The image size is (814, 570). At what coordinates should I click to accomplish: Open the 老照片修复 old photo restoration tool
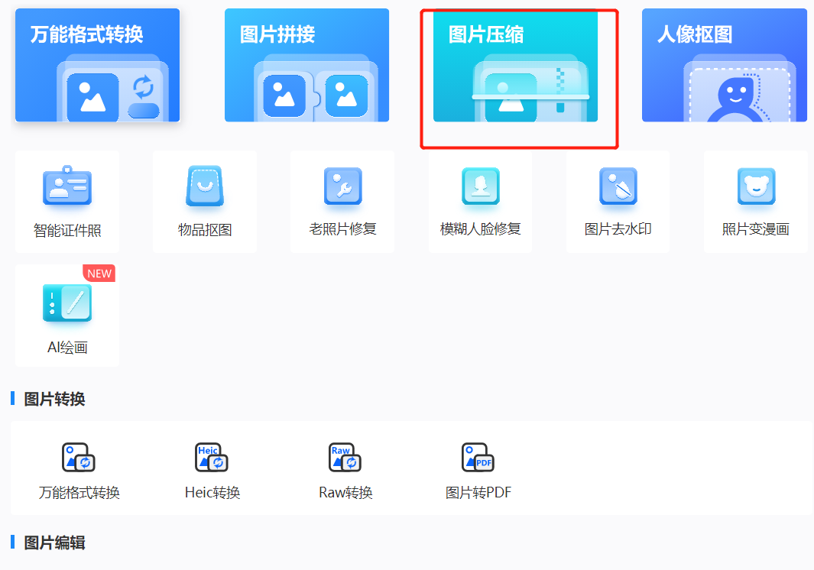pyautogui.click(x=342, y=201)
